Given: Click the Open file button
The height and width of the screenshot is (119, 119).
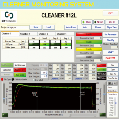Looking at the screenshot, I should [113, 70].
